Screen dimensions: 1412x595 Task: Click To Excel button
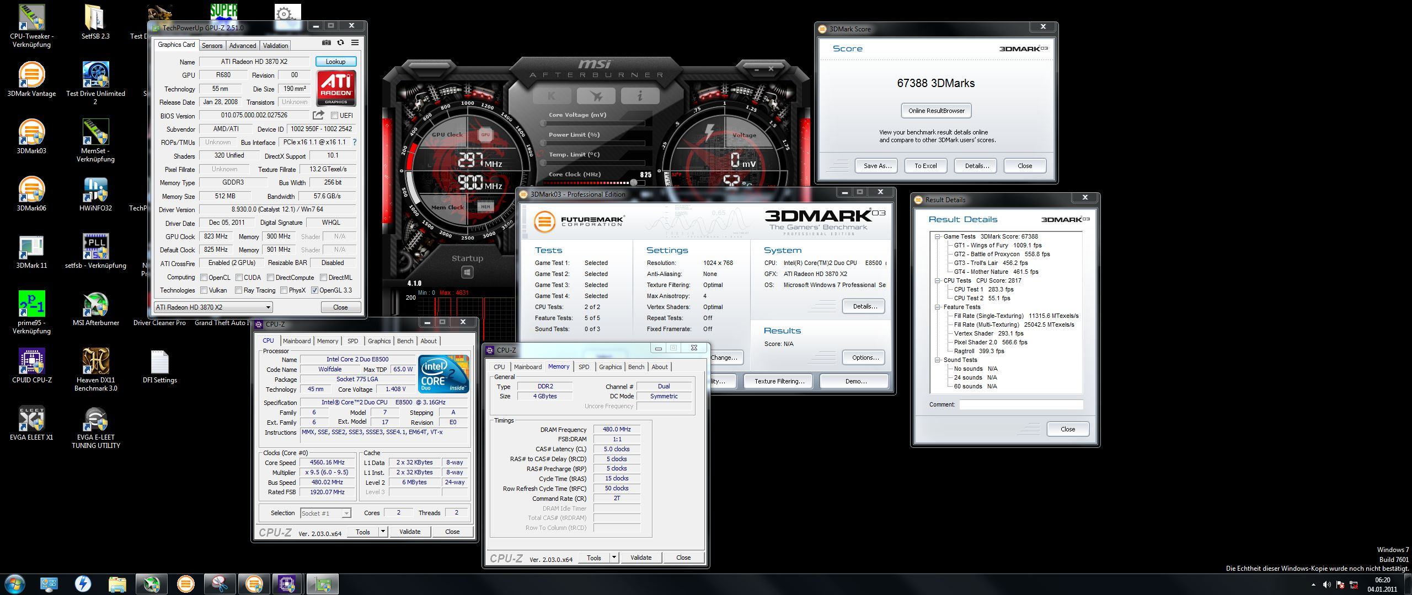click(926, 166)
